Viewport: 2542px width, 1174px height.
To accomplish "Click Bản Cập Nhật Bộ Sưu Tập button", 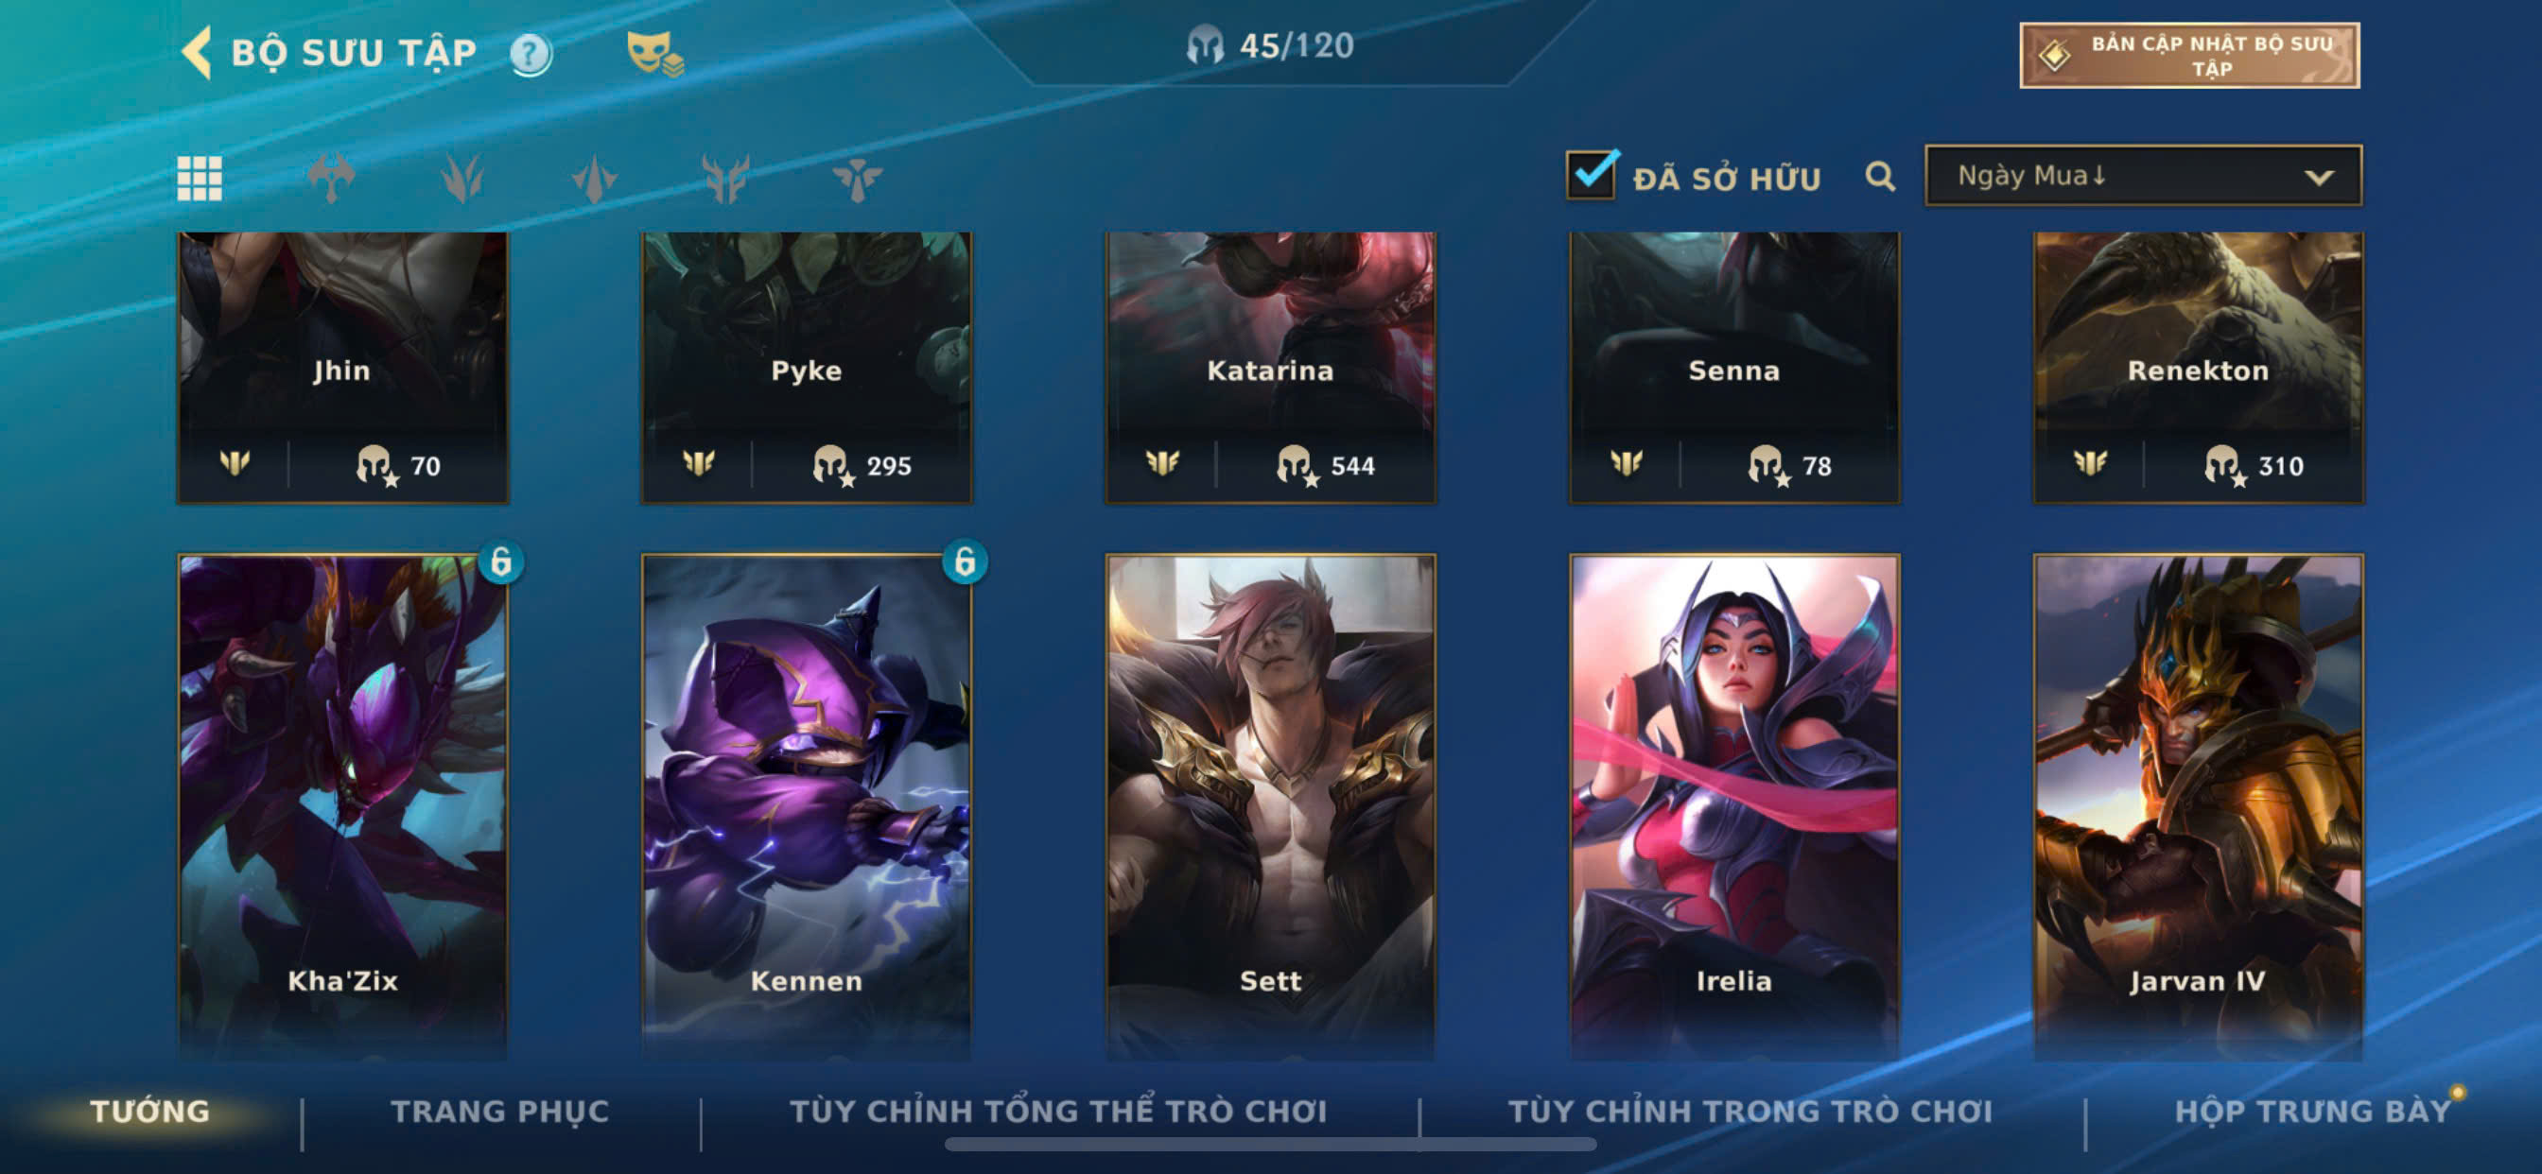I will pos(2188,55).
